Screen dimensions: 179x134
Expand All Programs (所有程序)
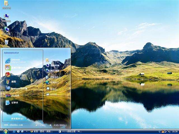[17, 119]
